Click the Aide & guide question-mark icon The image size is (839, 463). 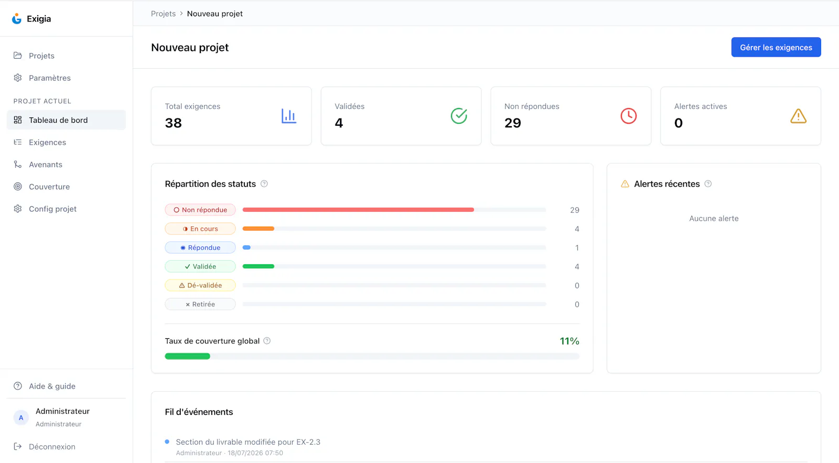18,386
